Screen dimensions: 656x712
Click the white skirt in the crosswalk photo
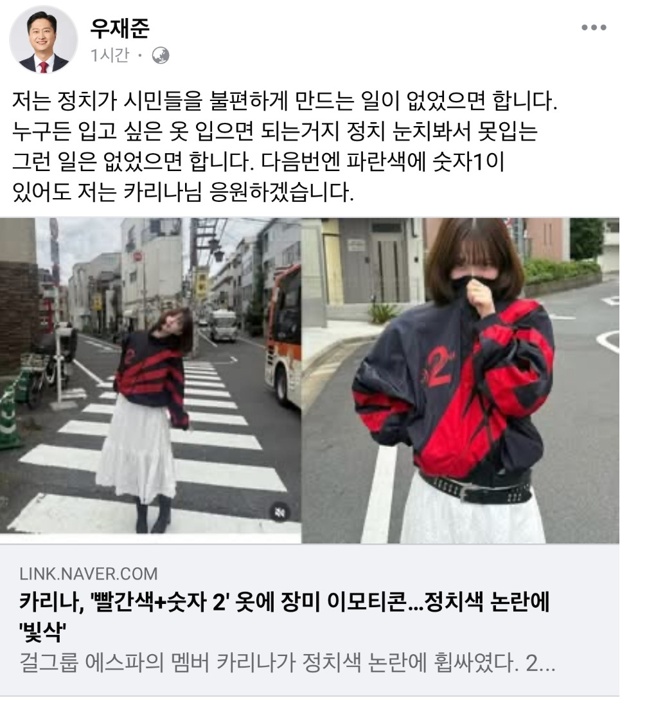136,447
